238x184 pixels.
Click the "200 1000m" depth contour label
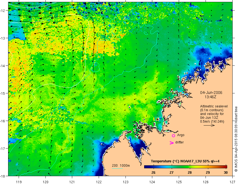click(x=121, y=166)
